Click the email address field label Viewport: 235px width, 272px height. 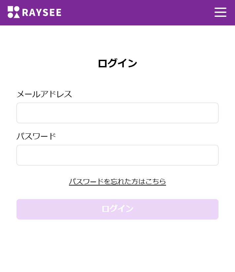[45, 94]
